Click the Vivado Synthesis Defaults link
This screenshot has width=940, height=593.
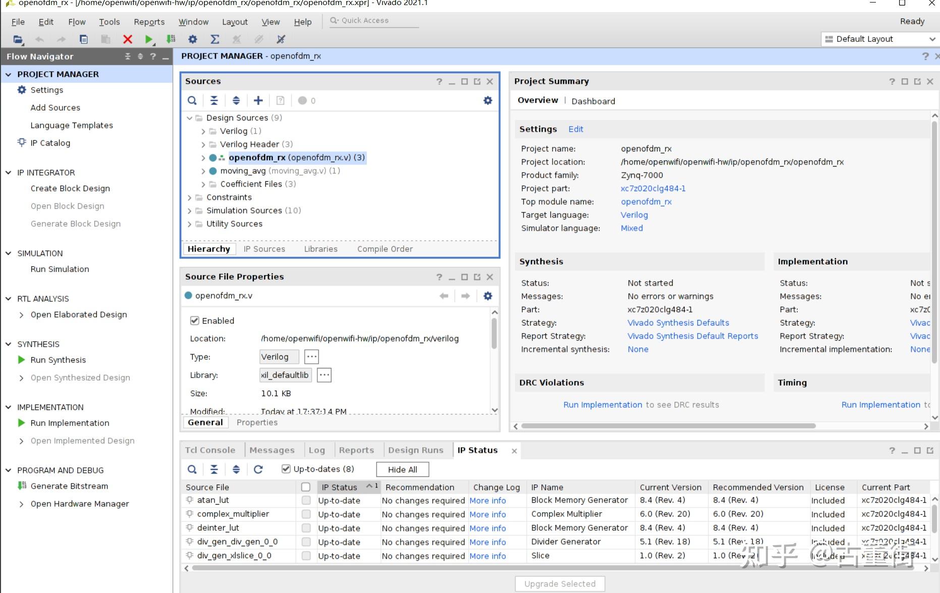[x=678, y=322]
